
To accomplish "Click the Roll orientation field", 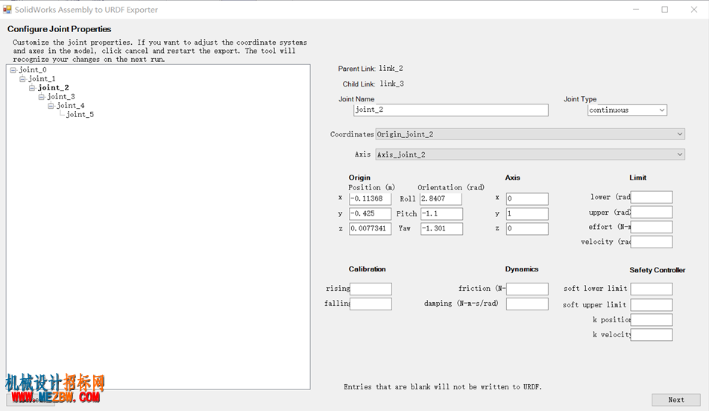I will pyautogui.click(x=441, y=198).
